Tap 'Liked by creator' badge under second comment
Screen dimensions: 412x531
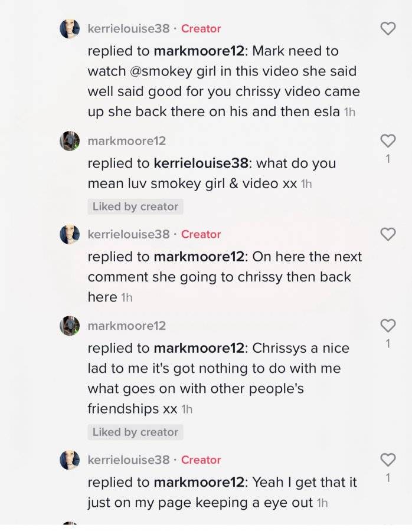[x=135, y=206]
